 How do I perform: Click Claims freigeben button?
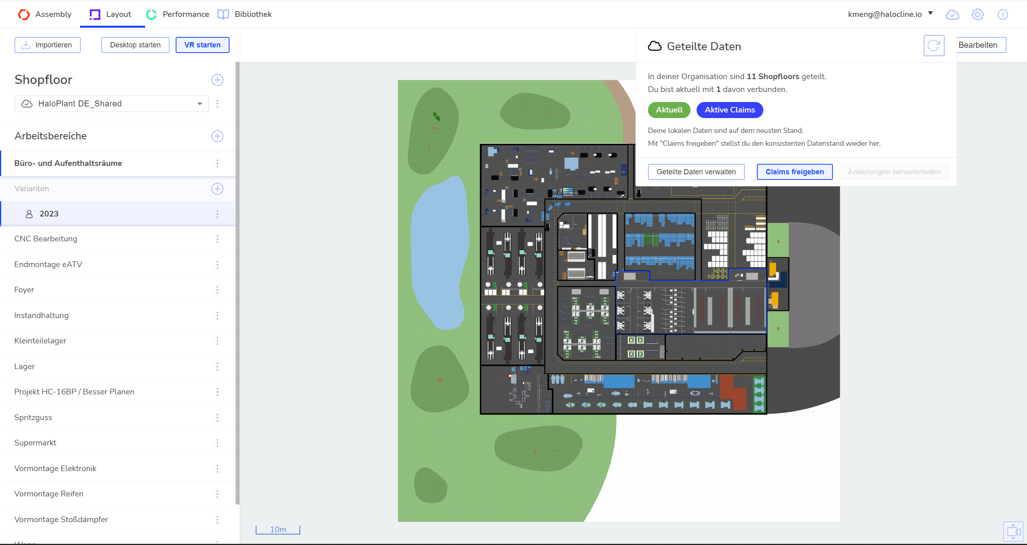coord(794,172)
